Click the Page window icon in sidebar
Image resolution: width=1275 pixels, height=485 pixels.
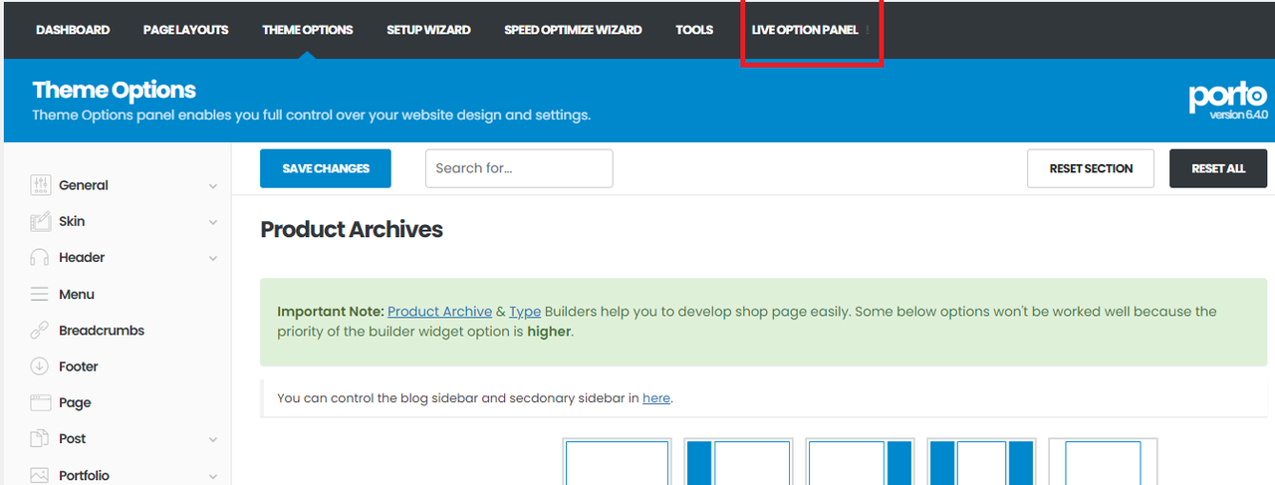[40, 402]
